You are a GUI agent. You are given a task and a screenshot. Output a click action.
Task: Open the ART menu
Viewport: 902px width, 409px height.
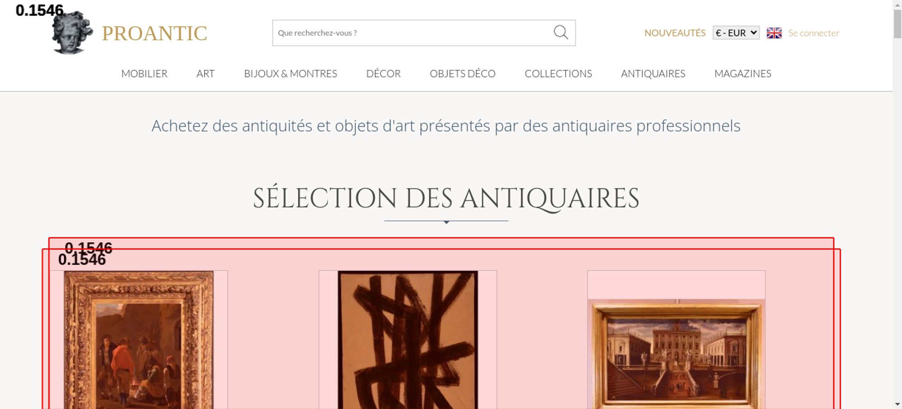(x=206, y=73)
